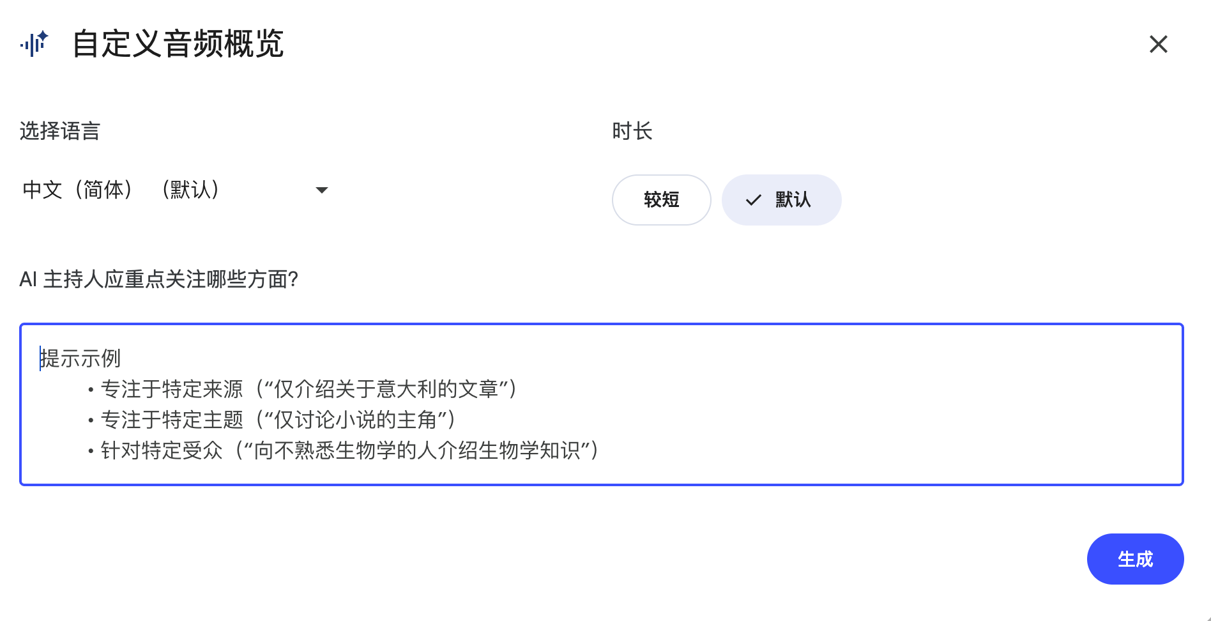Screen dimensions: 1211x621
Task: Open the 中文(简体)(默认) language selector
Action: click(x=176, y=190)
